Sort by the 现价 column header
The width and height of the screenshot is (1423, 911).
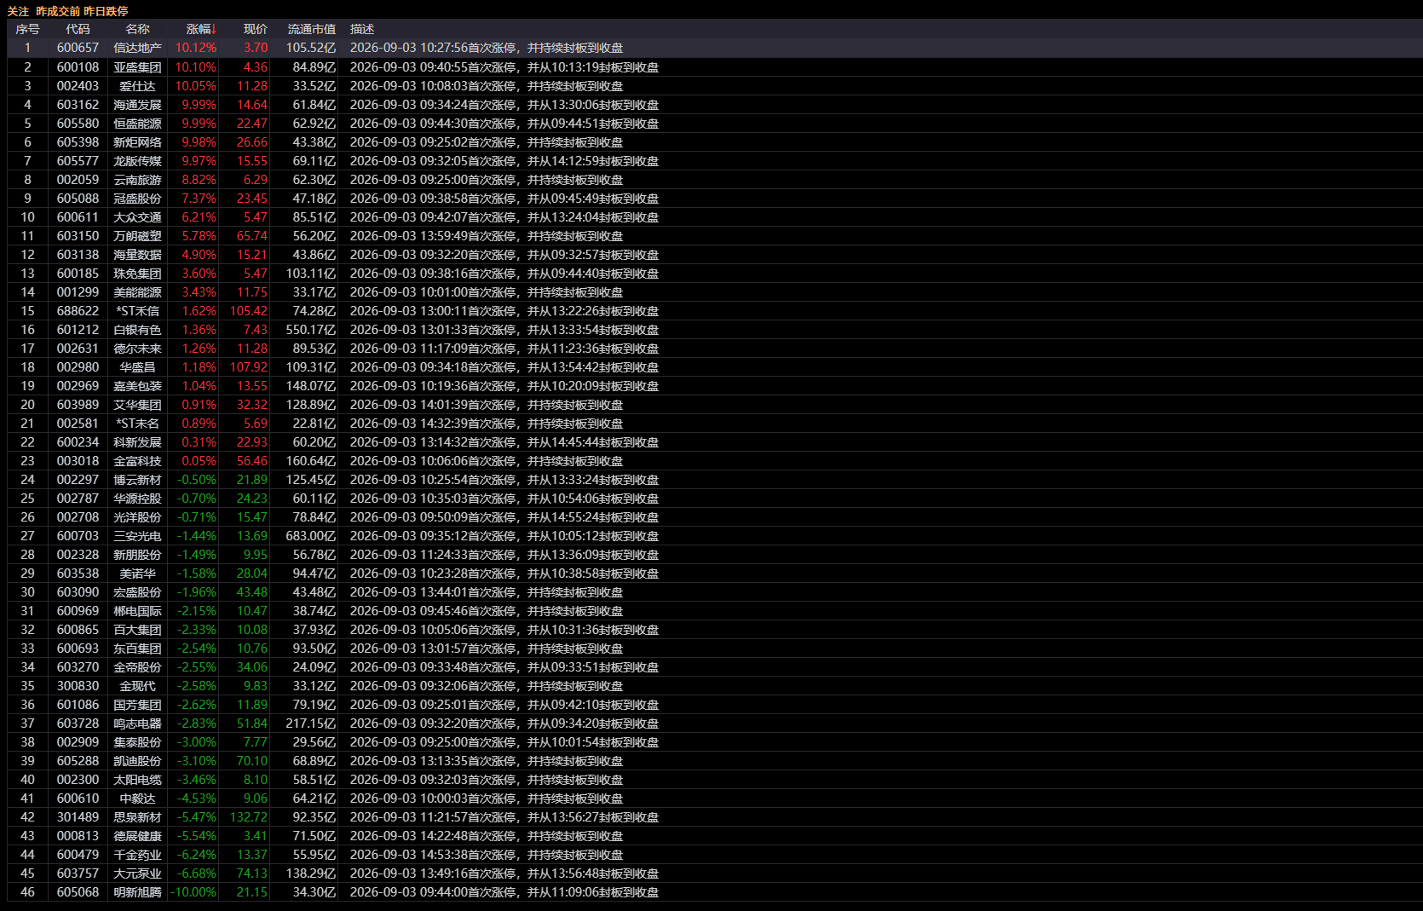click(x=255, y=29)
